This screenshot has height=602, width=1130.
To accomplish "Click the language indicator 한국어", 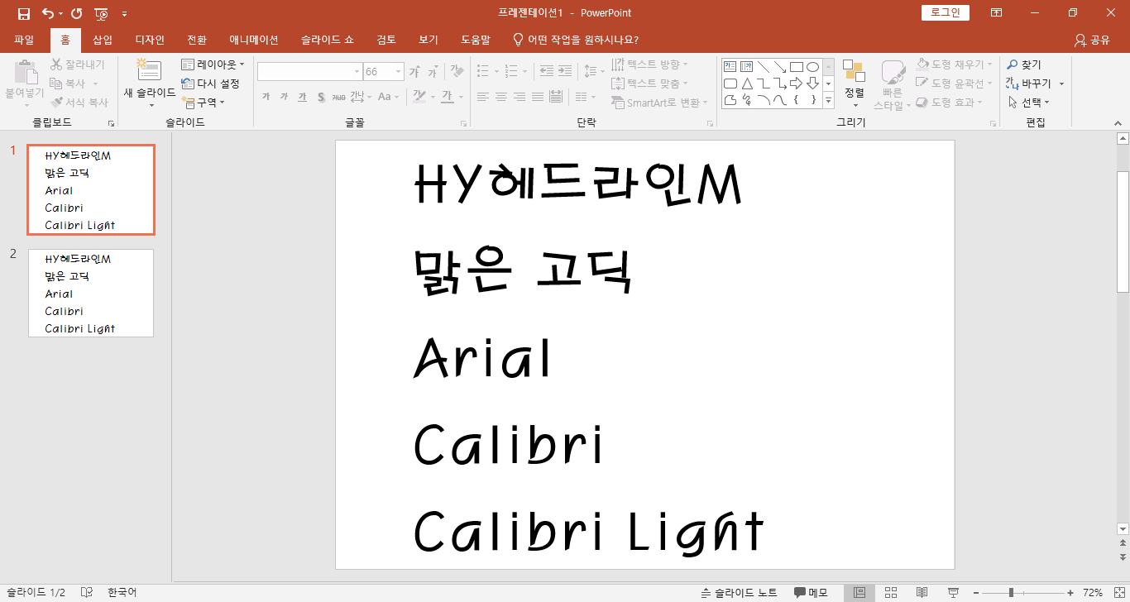I will [x=122, y=593].
